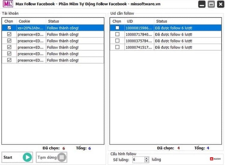The width and height of the screenshot is (225, 165).
Task: Tick checkbox for UID 10000717840
Action: (117, 34)
